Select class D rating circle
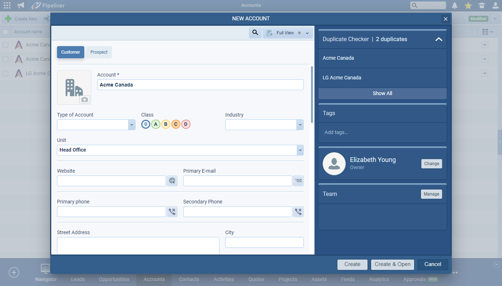 pyautogui.click(x=186, y=124)
